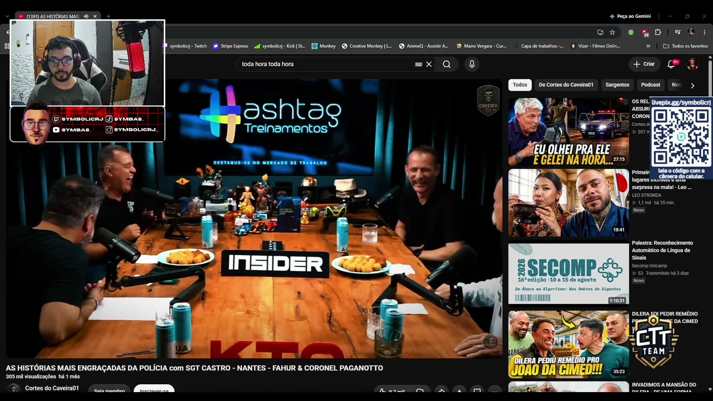Open the browser profile avatar
713x401 pixels.
pyautogui.click(x=691, y=32)
